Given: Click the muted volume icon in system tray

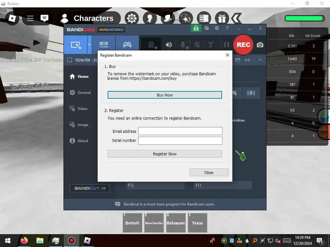Looking at the screenshot, I should [x=278, y=241].
